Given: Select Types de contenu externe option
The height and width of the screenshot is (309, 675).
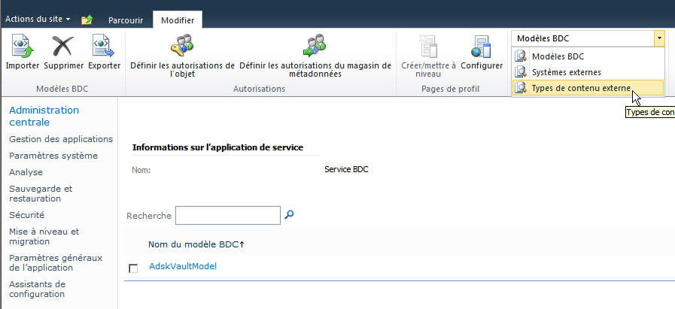Looking at the screenshot, I should click(580, 88).
